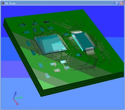The height and width of the screenshot is (110, 125).
Task: Click the red X axis label
Action: pos(18,104)
